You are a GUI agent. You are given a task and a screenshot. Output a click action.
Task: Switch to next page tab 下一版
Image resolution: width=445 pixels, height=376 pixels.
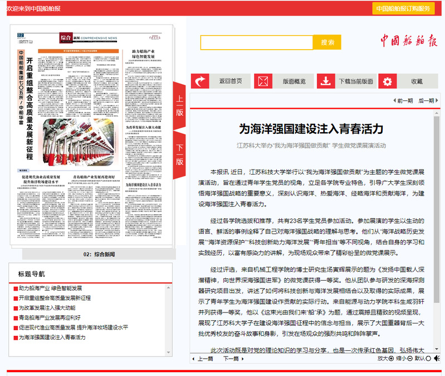coord(179,155)
